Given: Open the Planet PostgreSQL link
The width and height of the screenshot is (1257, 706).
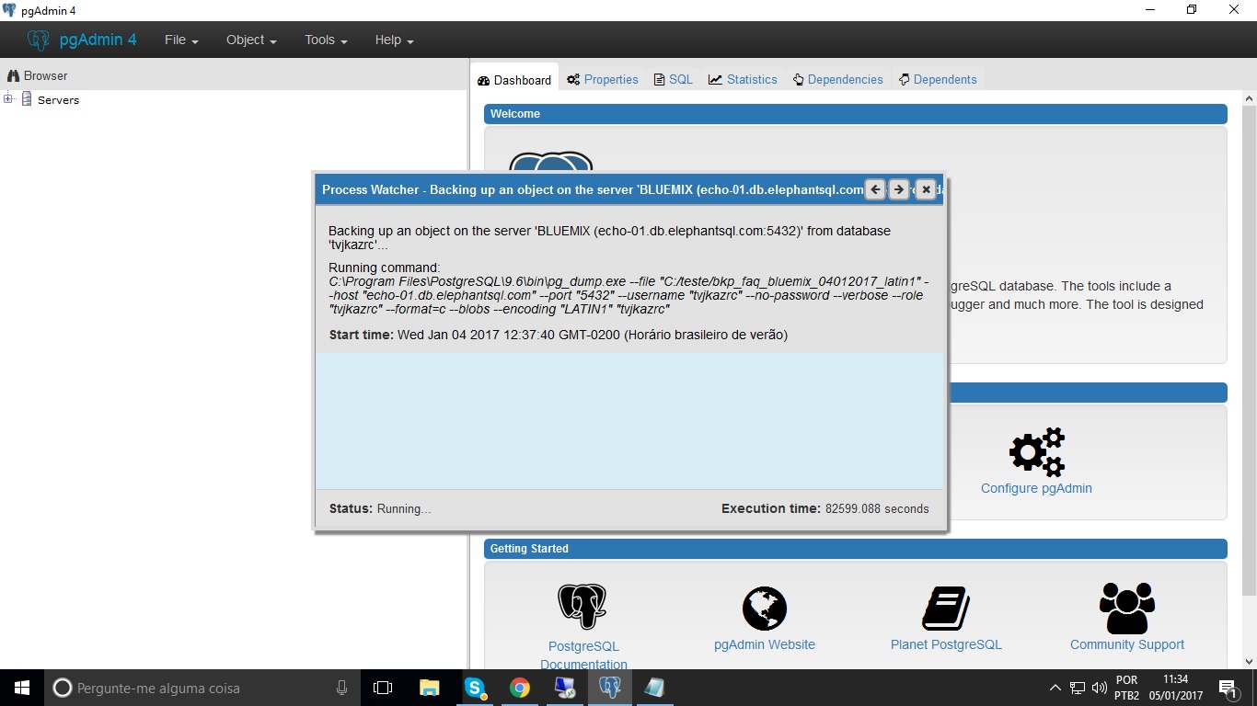Looking at the screenshot, I should click(x=945, y=644).
